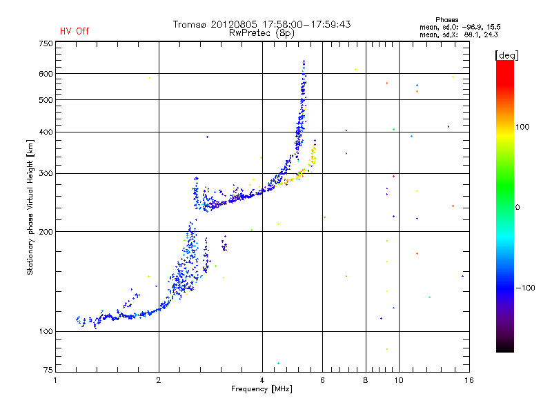Click x-axis tick label '10'
The image size is (552, 414).
pyautogui.click(x=399, y=380)
